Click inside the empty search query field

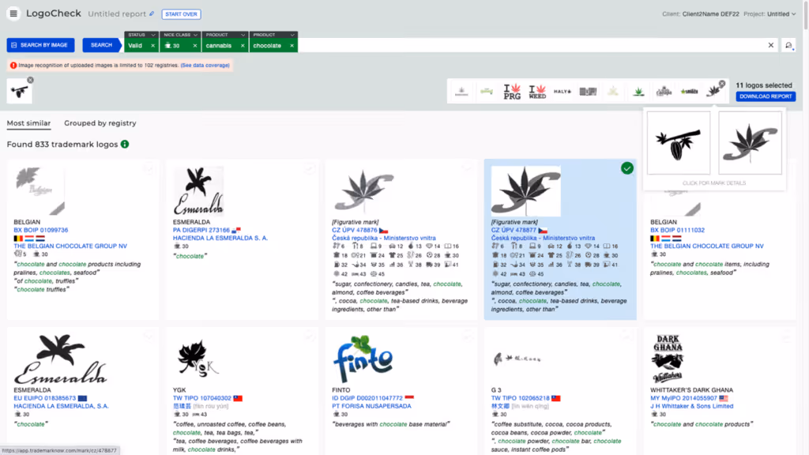point(532,45)
